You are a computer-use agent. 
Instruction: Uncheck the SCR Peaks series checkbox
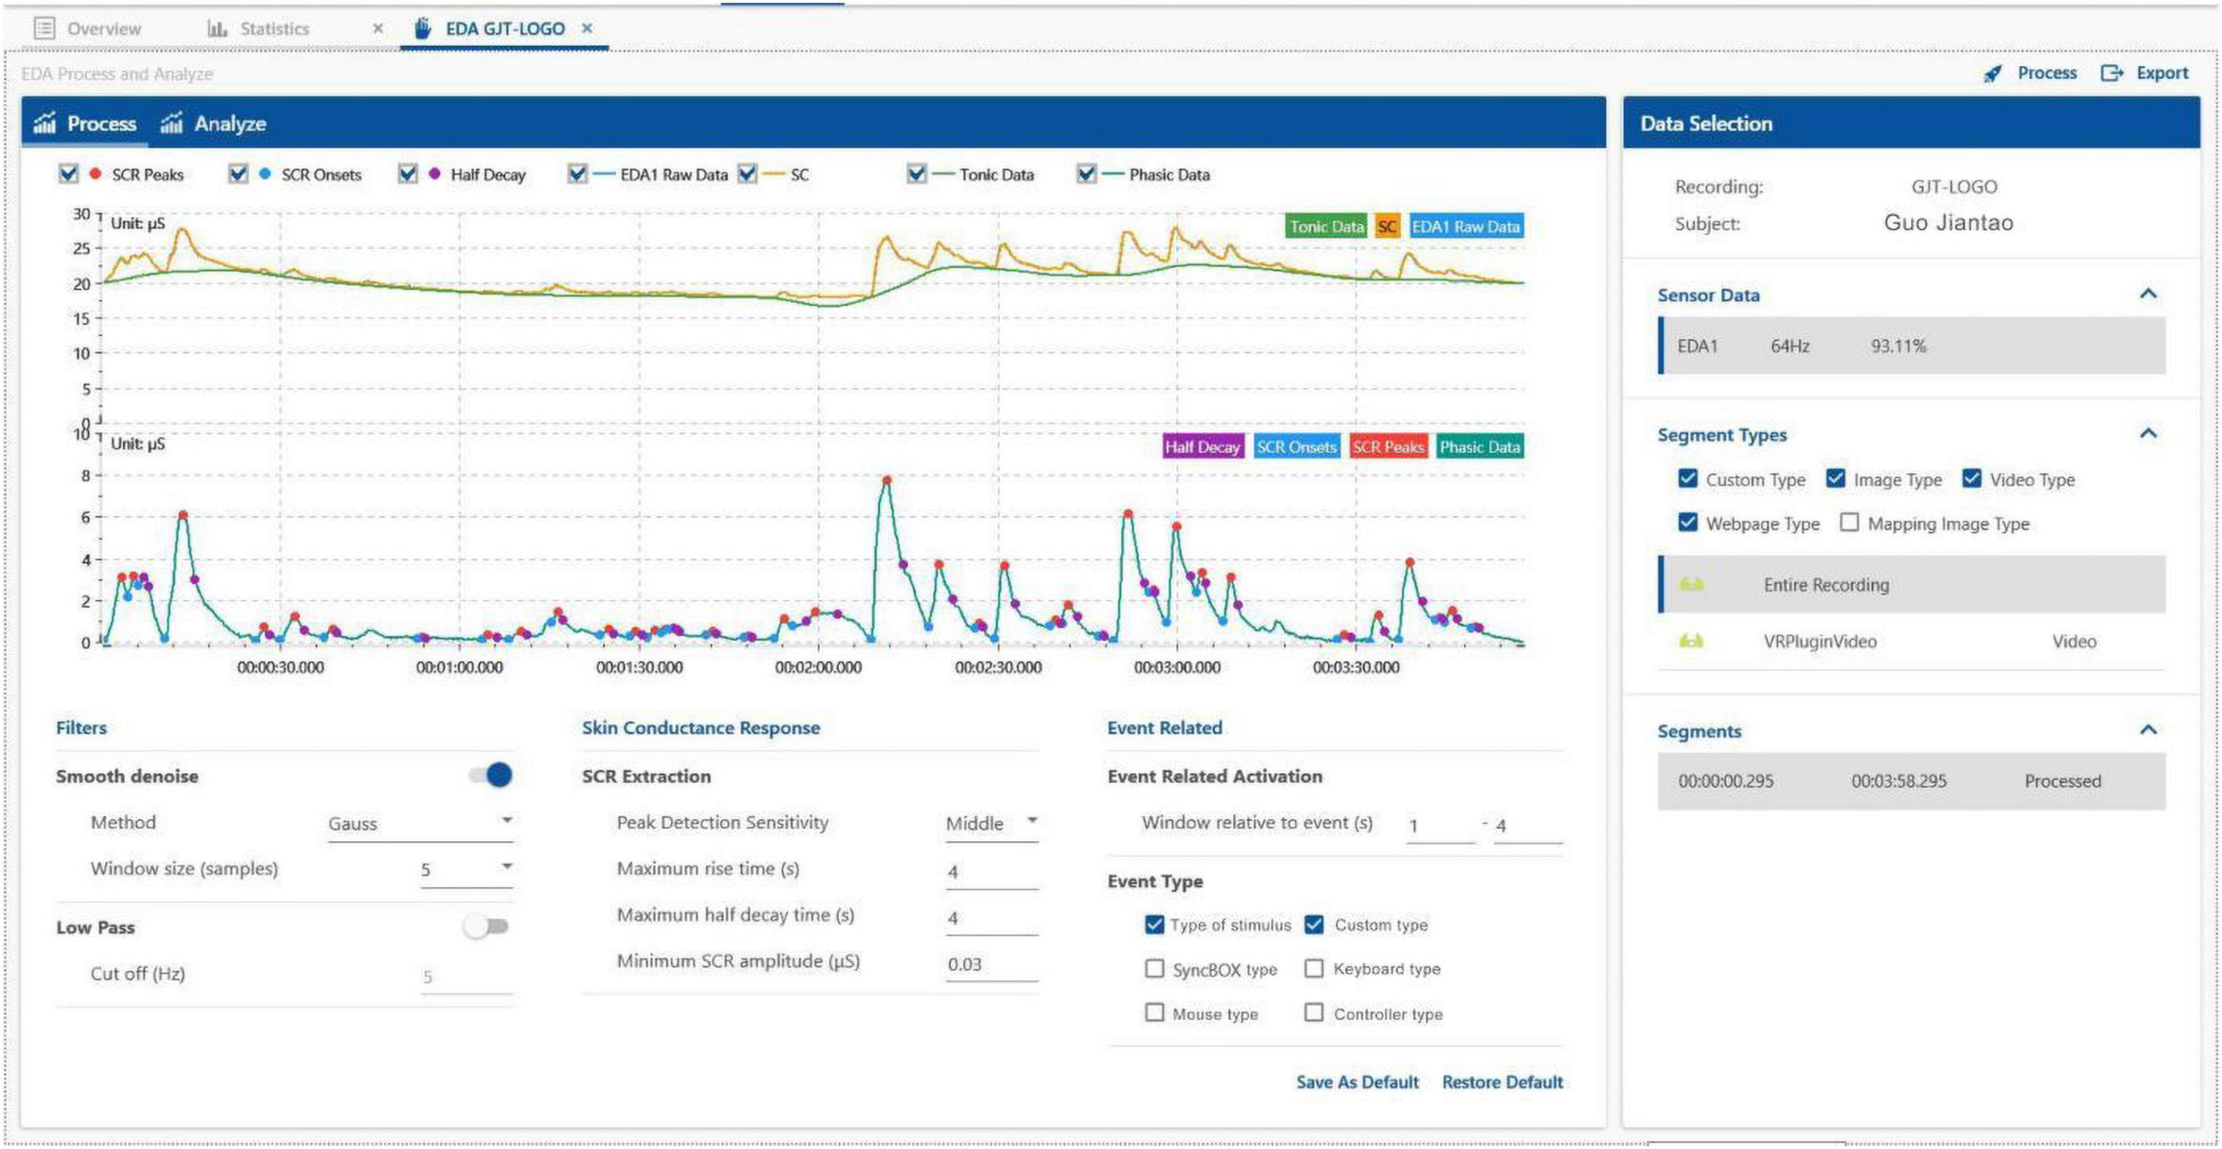click(68, 174)
